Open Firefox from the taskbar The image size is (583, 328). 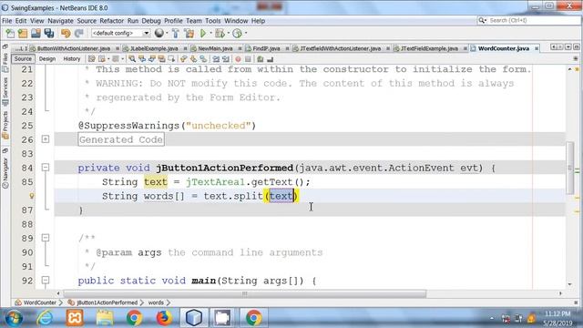point(164,318)
